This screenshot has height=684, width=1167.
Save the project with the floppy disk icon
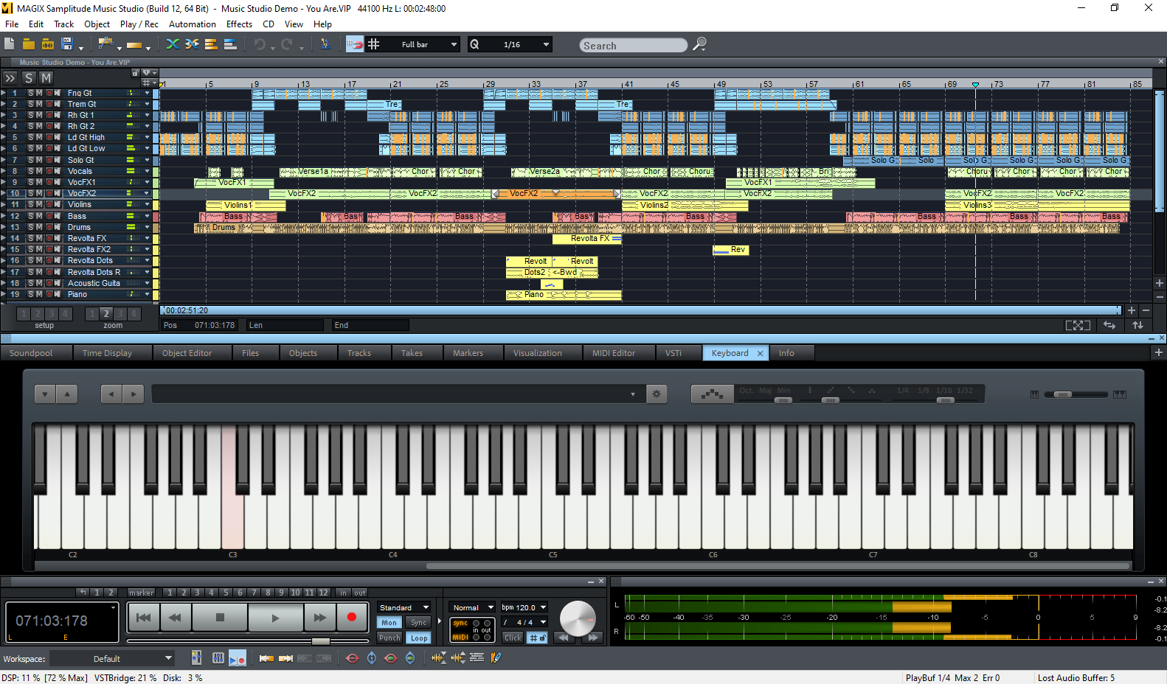click(67, 44)
